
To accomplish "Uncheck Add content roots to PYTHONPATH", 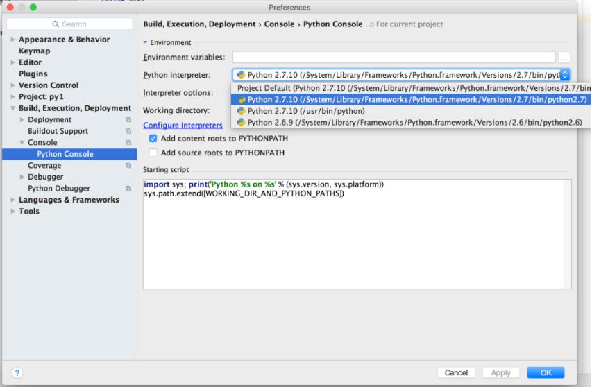I will click(x=153, y=139).
